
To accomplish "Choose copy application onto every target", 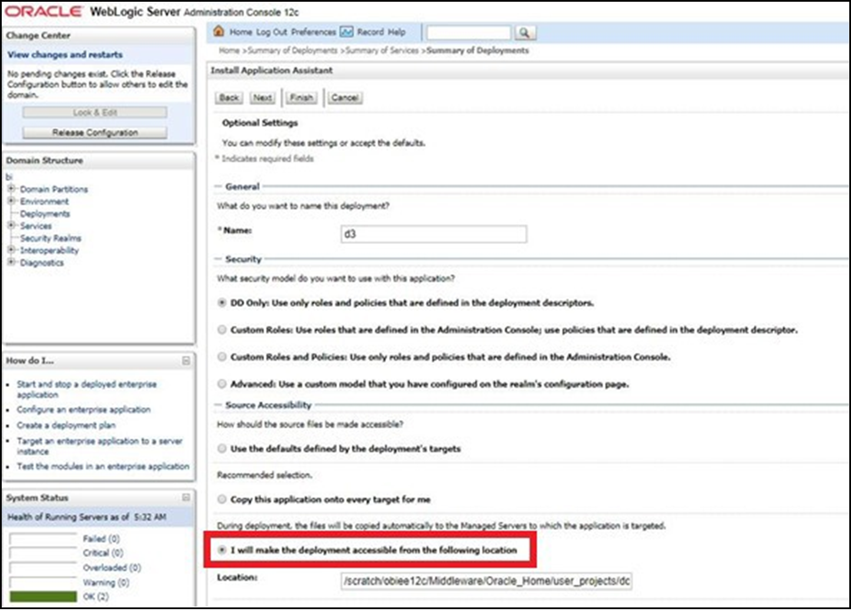I will (x=222, y=499).
